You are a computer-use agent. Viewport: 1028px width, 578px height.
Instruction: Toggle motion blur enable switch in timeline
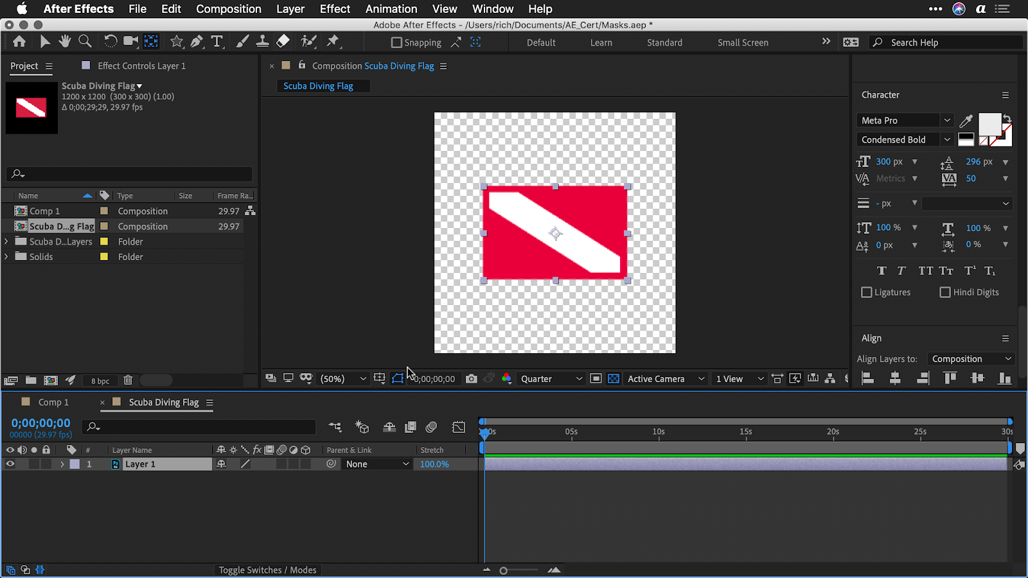[431, 426]
